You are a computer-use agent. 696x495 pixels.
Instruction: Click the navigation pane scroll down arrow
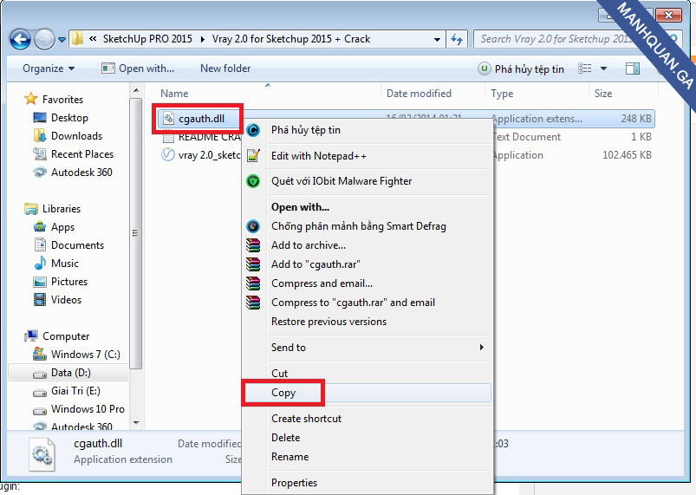coord(136,423)
